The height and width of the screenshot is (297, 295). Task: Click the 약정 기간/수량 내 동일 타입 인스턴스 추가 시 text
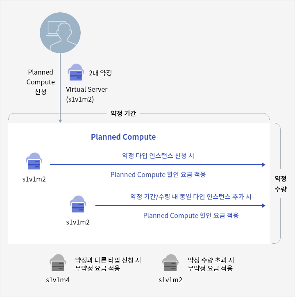[191, 196]
